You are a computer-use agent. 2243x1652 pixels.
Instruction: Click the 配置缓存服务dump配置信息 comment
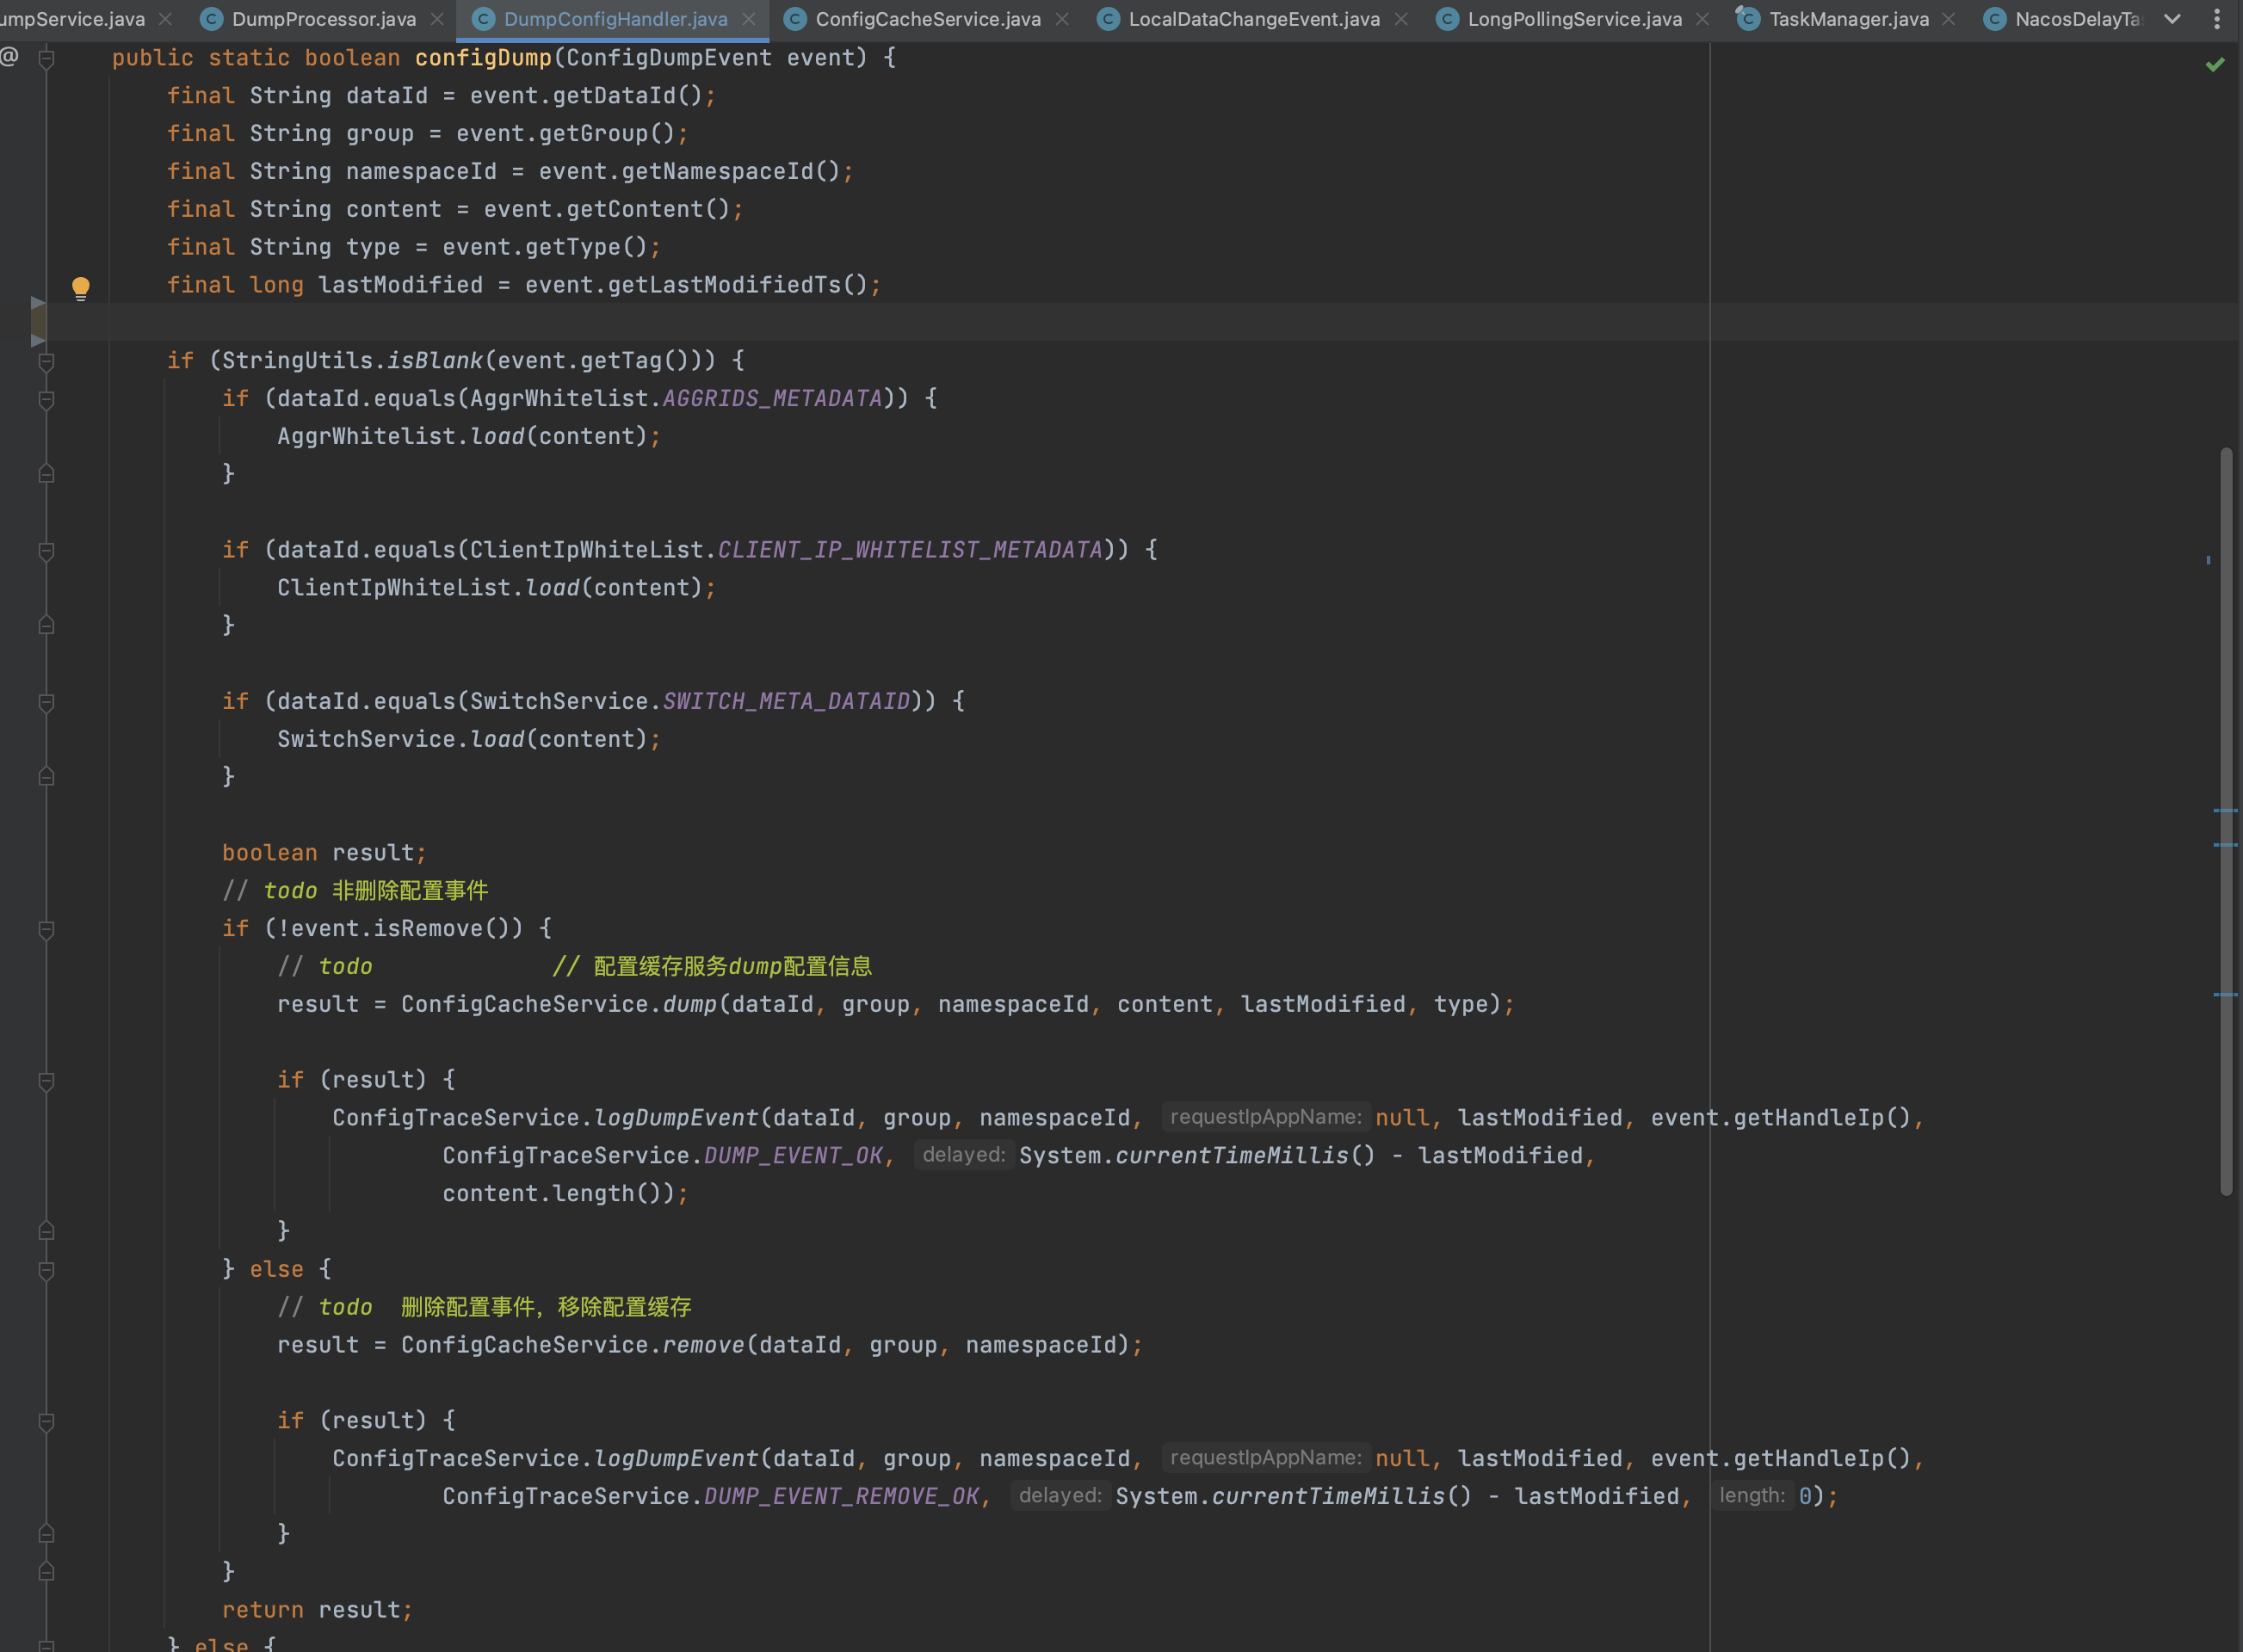pos(713,967)
